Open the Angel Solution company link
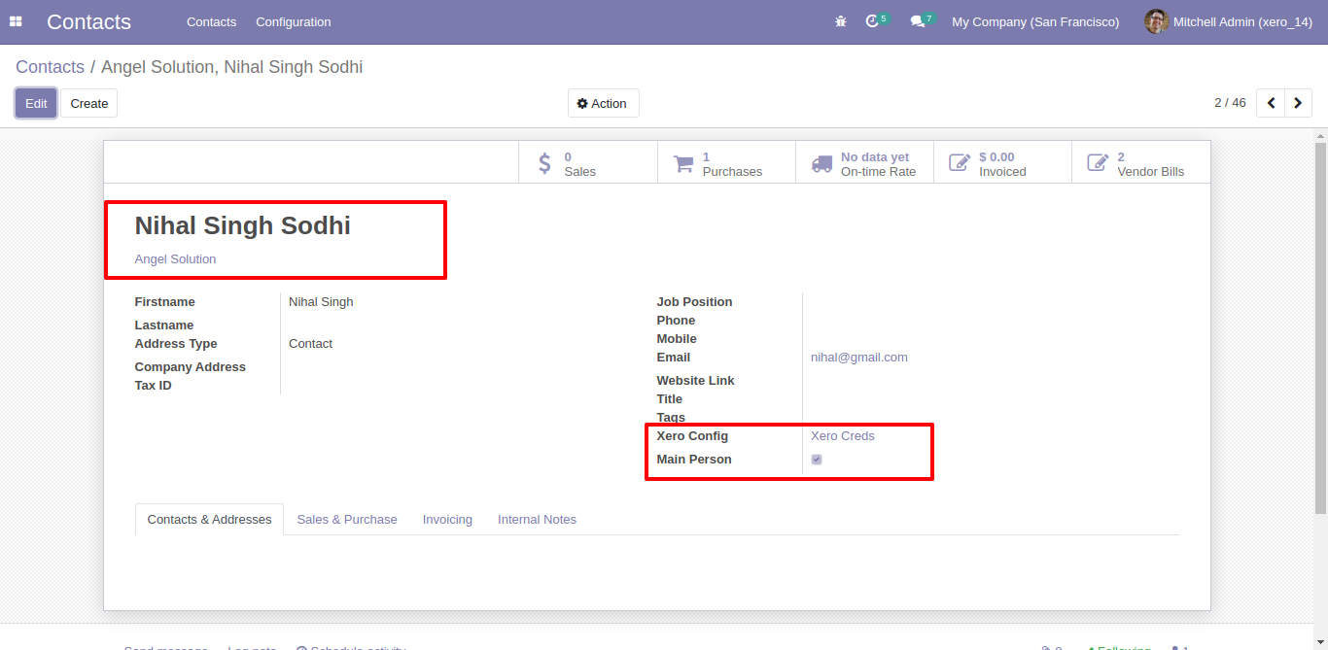Screen dimensions: 1328x650 tap(175, 259)
